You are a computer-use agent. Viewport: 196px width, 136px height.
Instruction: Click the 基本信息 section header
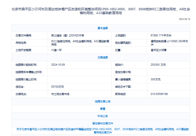point(102,28)
